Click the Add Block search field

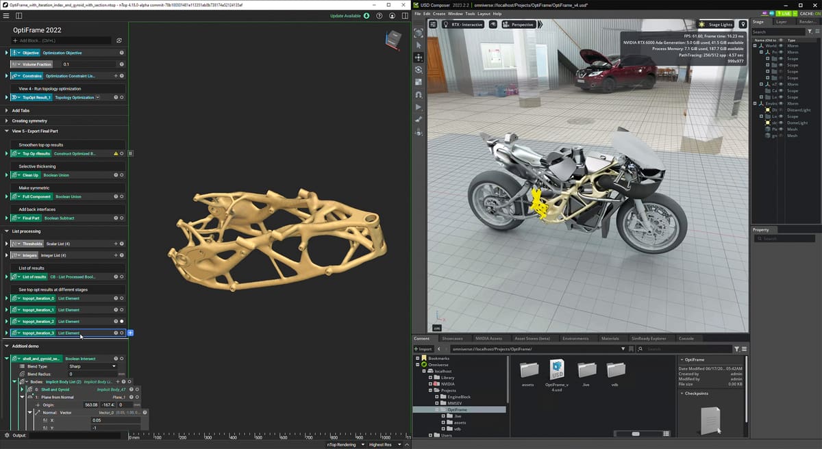pyautogui.click(x=60, y=40)
